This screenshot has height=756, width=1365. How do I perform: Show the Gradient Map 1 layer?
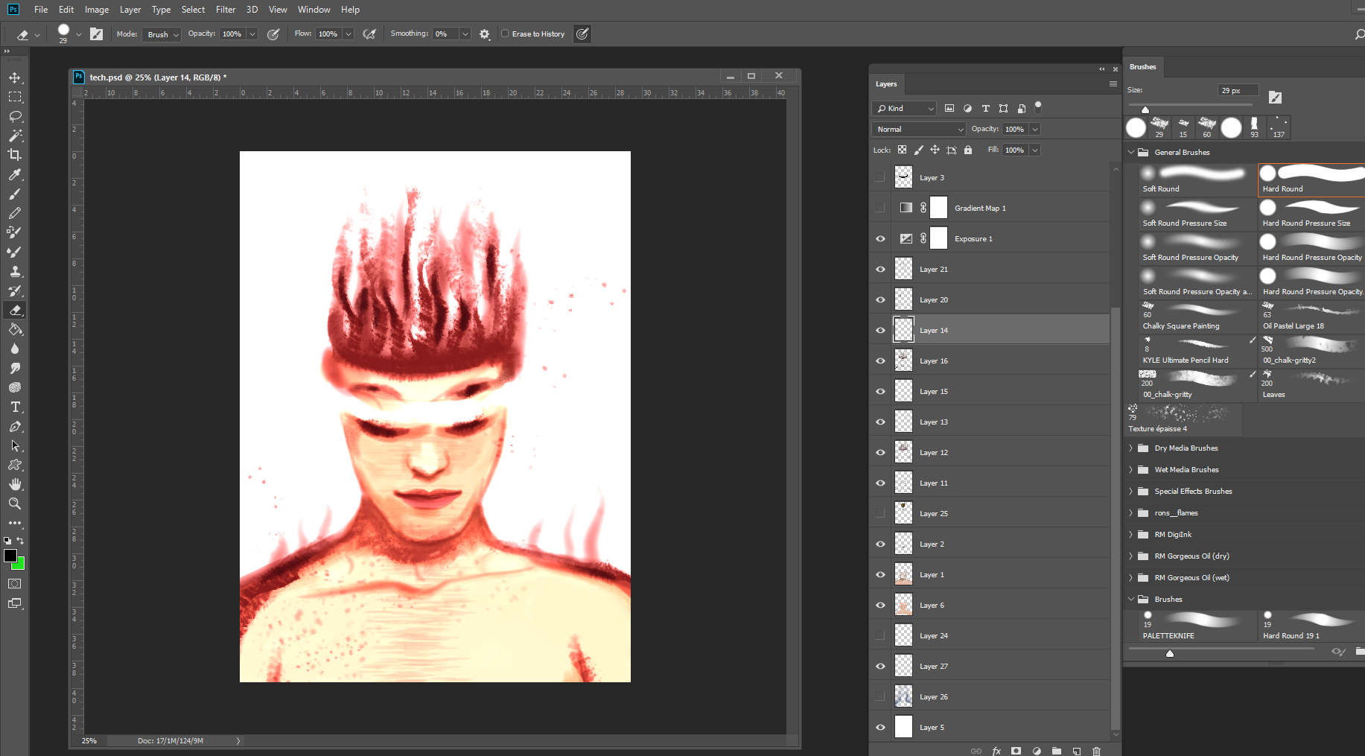(x=880, y=207)
